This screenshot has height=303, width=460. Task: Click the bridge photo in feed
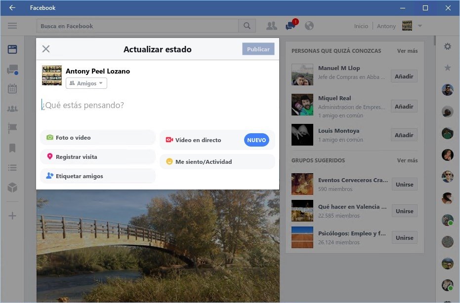point(158,246)
